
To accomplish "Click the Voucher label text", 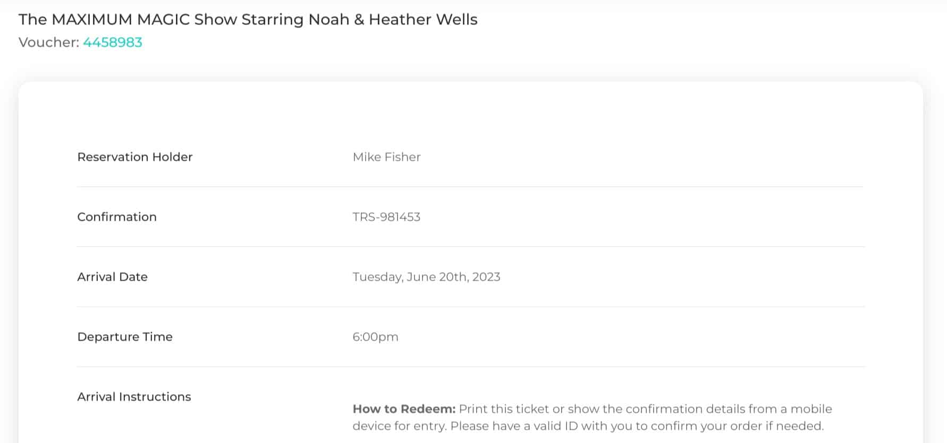I will coord(49,42).
